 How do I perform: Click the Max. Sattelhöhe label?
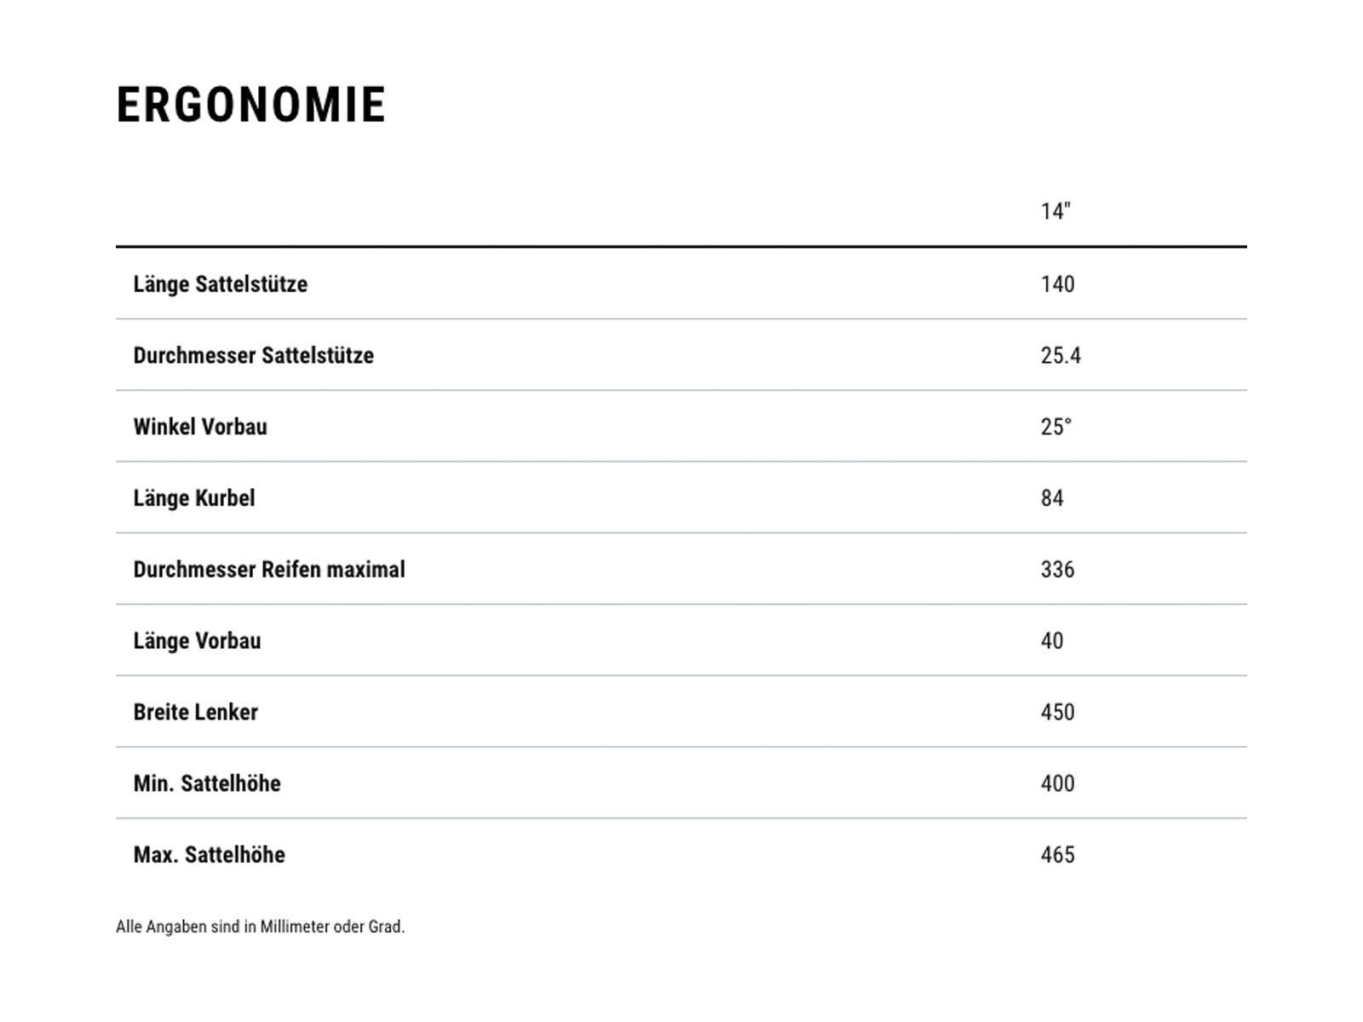[x=209, y=855]
